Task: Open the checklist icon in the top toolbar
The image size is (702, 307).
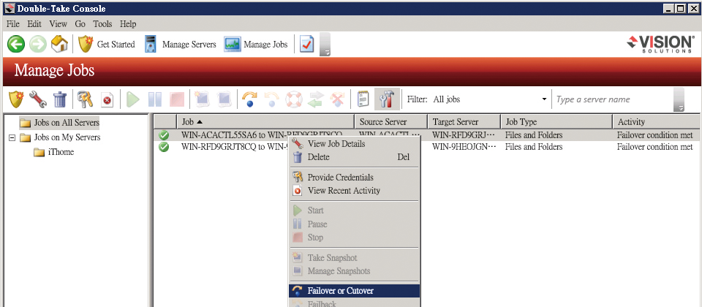Action: (x=307, y=44)
